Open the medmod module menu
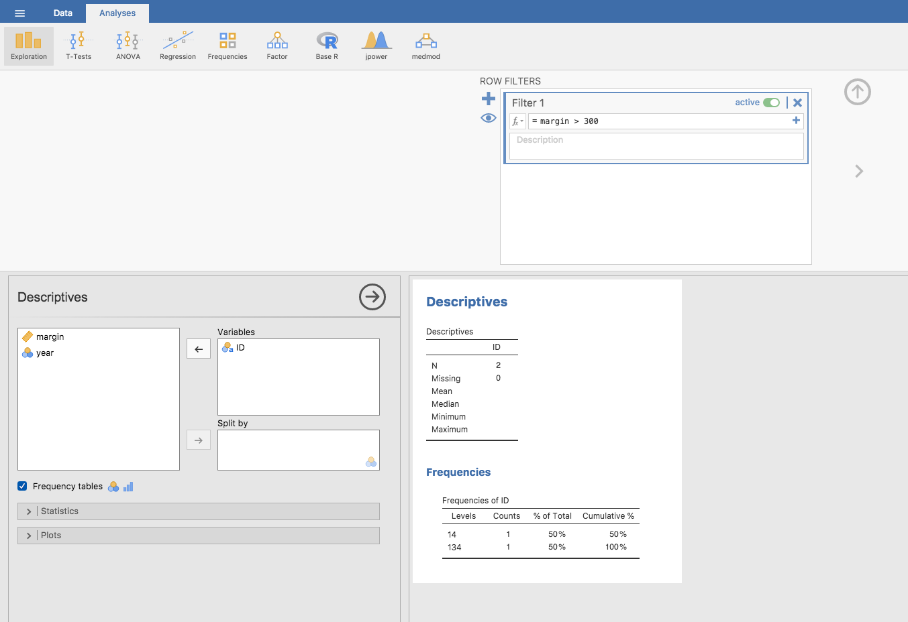The width and height of the screenshot is (908, 622). (x=426, y=46)
